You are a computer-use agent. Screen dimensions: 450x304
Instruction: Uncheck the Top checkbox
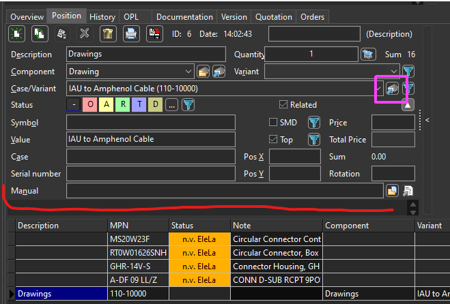click(273, 140)
